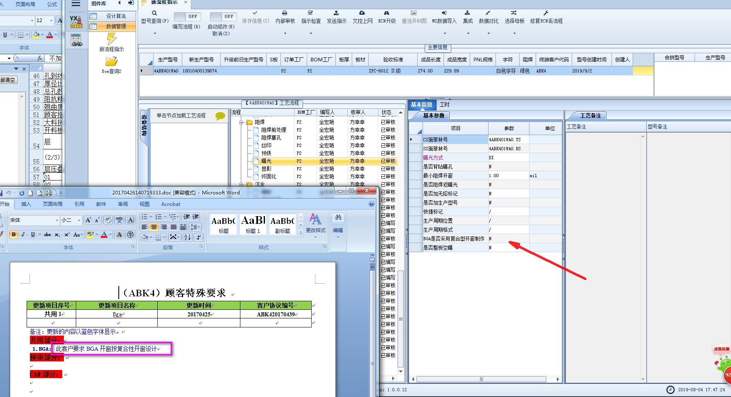Open dropdown arrow under 内部审核
The height and width of the screenshot is (397, 731).
[x=285, y=34]
